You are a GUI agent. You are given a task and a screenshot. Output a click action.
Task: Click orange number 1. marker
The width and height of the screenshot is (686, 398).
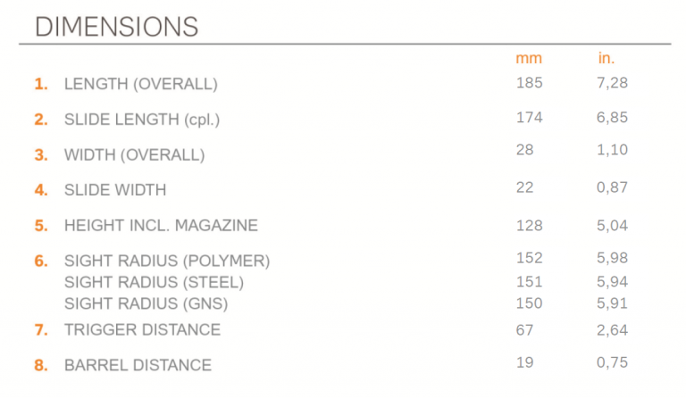tap(41, 84)
